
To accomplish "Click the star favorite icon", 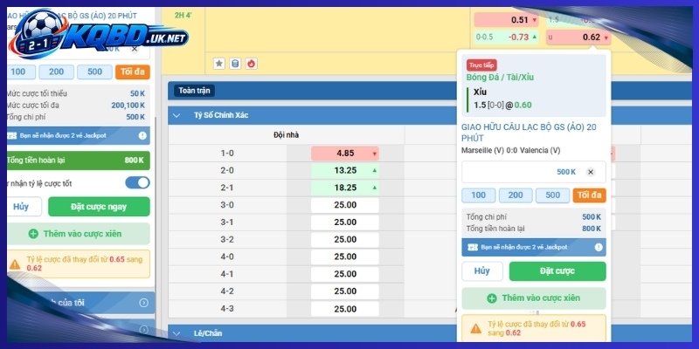I will (x=219, y=64).
